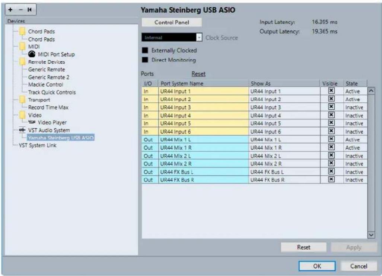The image size is (382, 276).
Task: Select Generic Remote 2 in device tree
Action: [x=49, y=77]
